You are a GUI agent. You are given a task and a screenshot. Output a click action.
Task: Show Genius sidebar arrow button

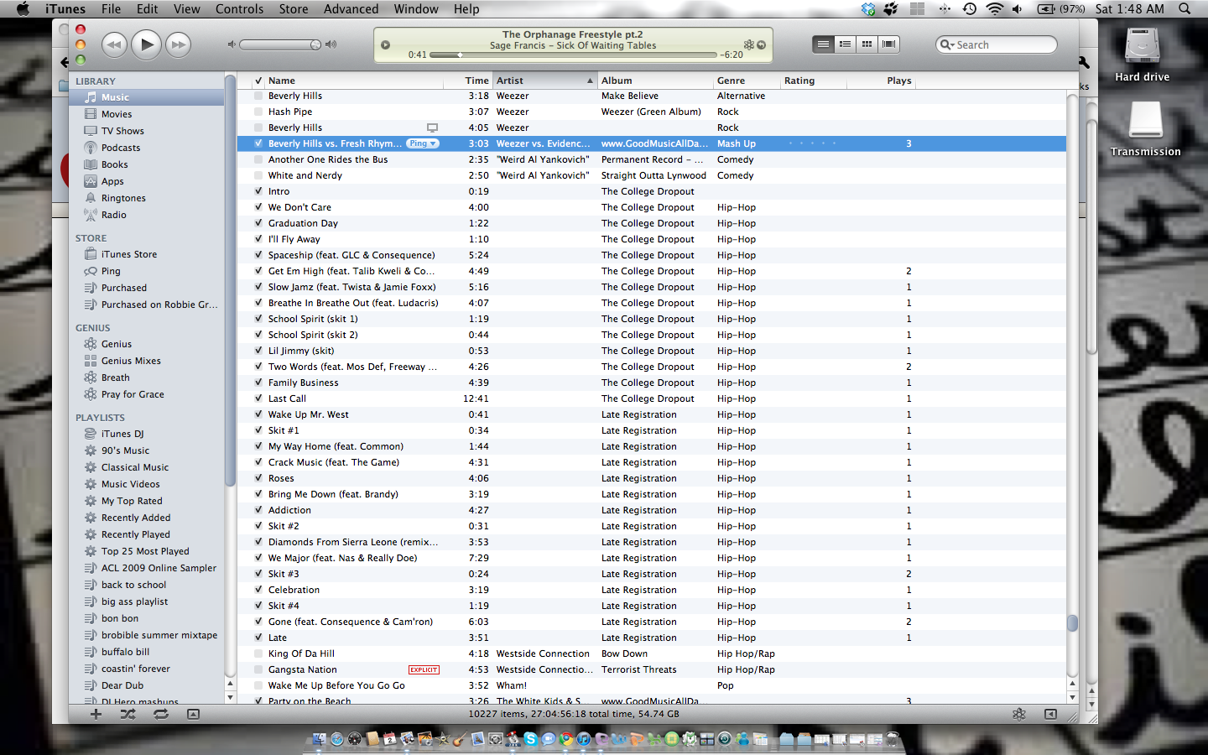coord(1050,714)
